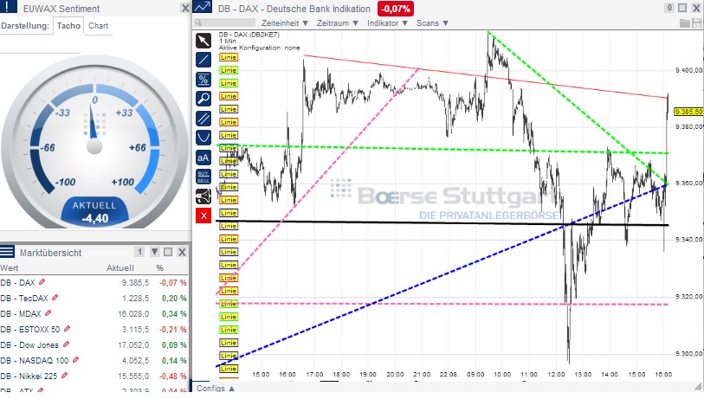Close the EUWAX Sentiment panel

(x=185, y=8)
